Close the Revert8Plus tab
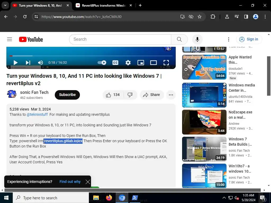 (131, 6)
